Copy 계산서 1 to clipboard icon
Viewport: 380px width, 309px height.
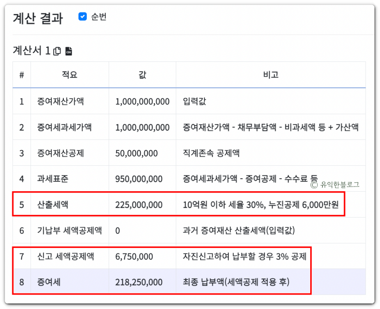[57, 51]
